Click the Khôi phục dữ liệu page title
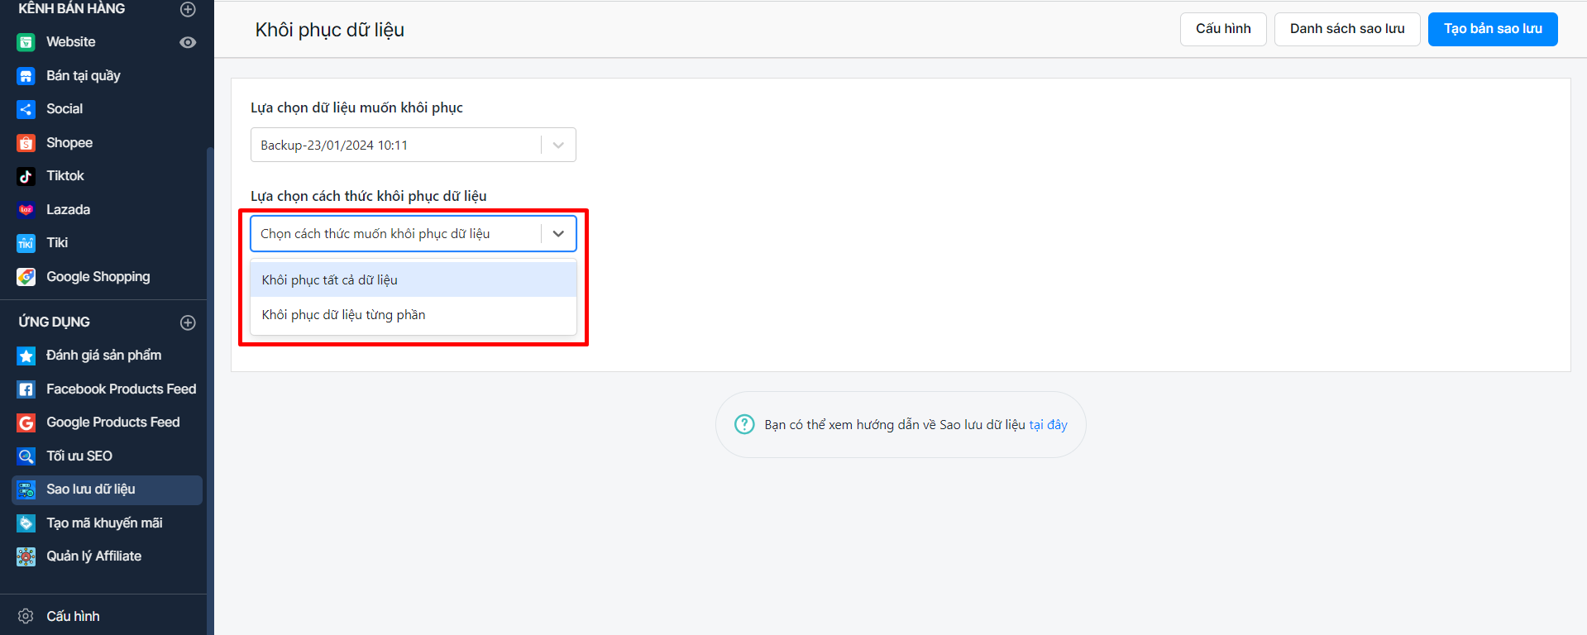The height and width of the screenshot is (635, 1587). (330, 30)
